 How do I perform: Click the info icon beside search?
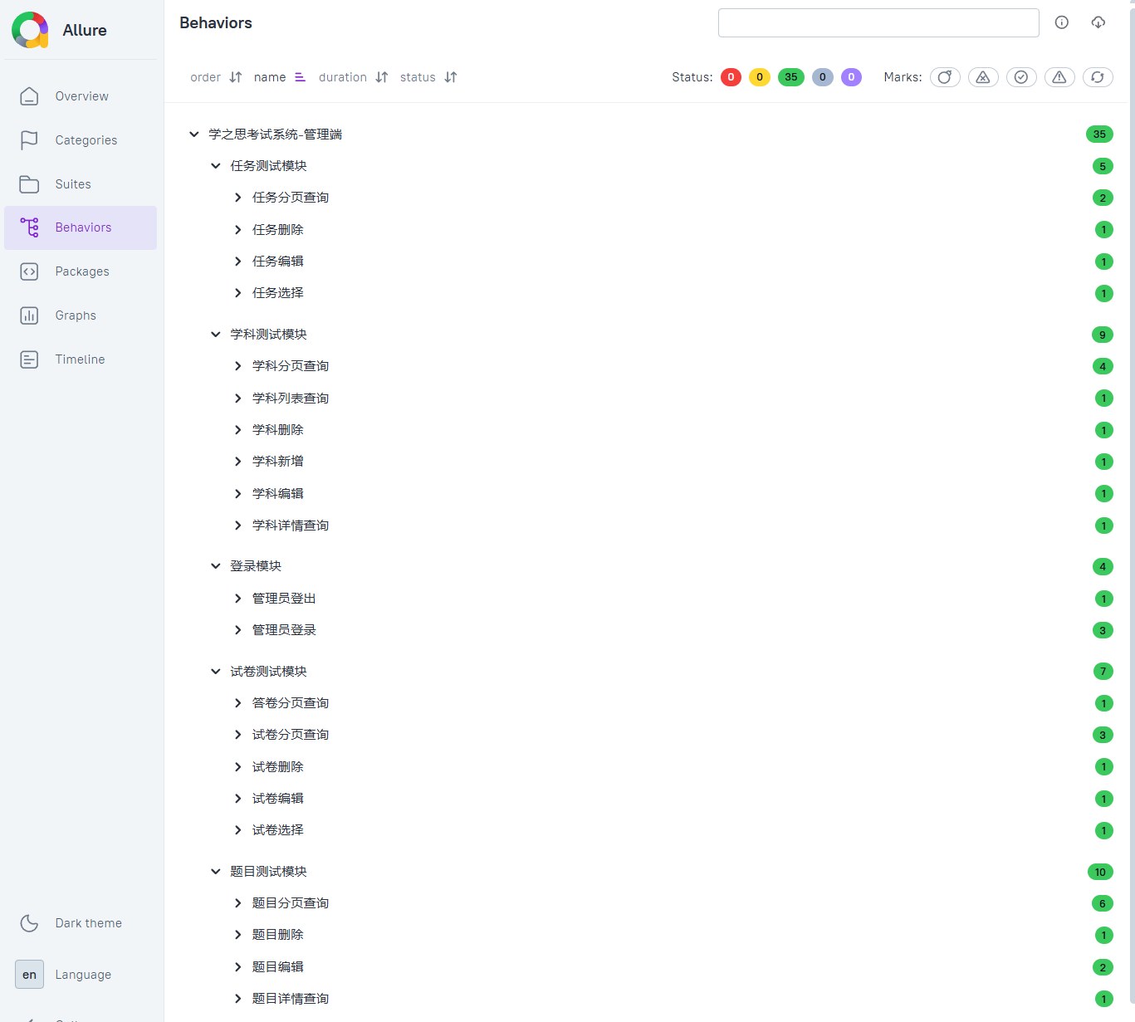point(1061,22)
